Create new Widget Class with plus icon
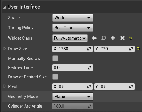142x112 pixels. coord(113,38)
